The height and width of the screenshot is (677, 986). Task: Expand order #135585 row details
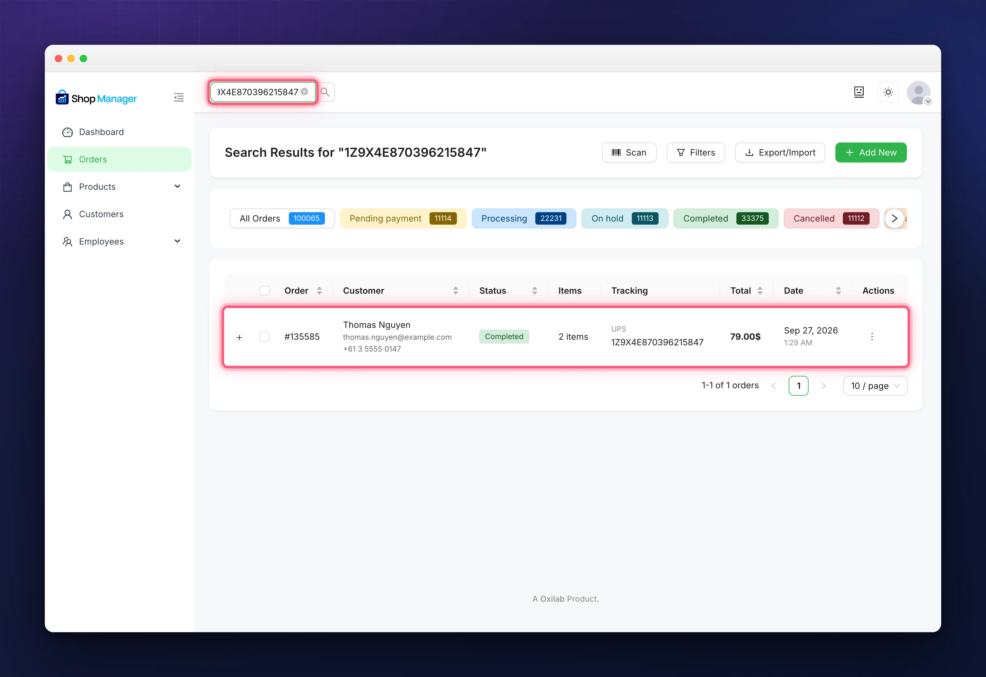tap(239, 338)
